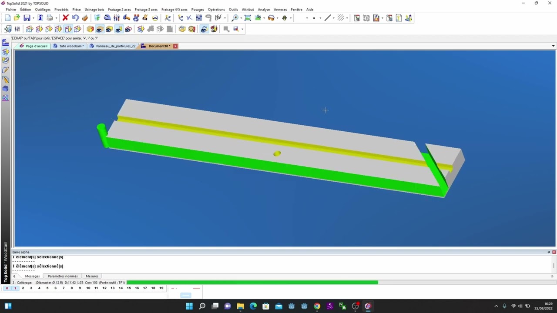This screenshot has height=313, width=557.
Task: Print using the printer icon
Action: pyautogui.click(x=50, y=18)
